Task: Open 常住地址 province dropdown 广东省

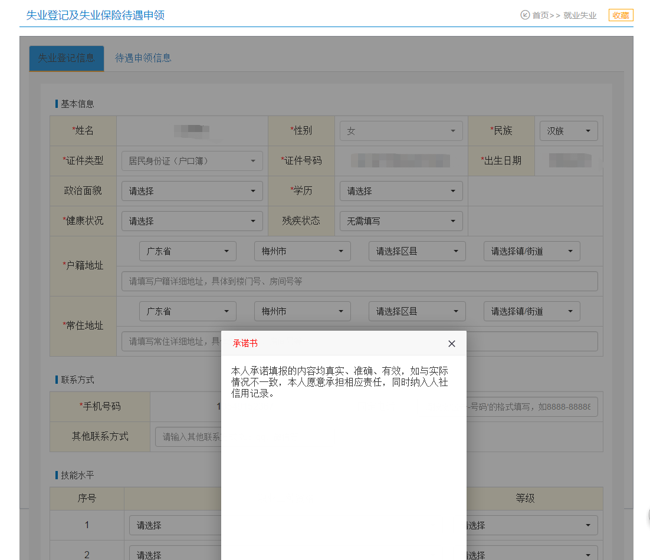Action: (188, 311)
